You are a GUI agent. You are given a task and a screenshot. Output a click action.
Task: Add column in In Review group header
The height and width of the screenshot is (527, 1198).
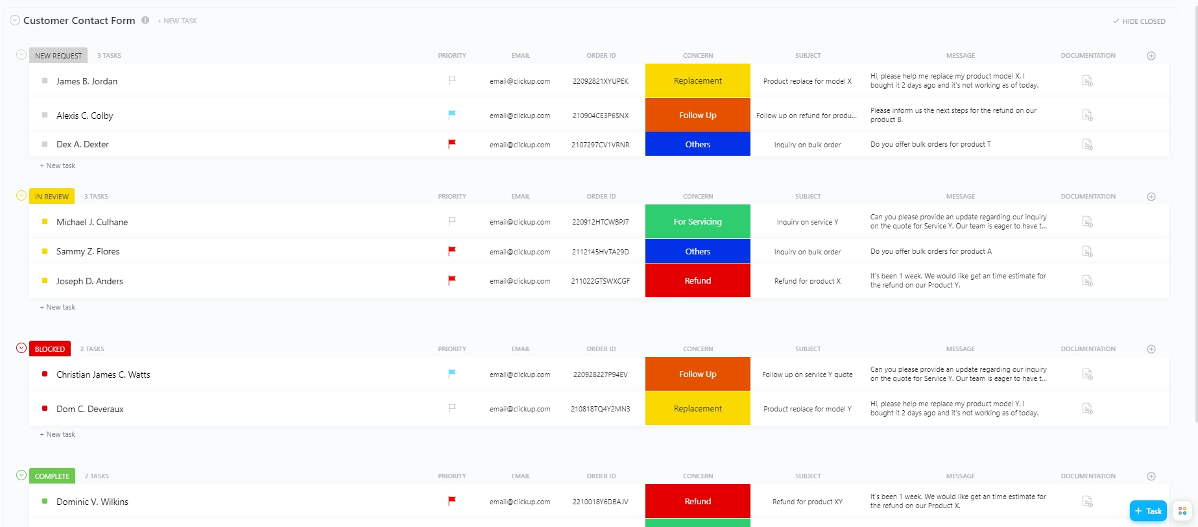click(x=1151, y=197)
